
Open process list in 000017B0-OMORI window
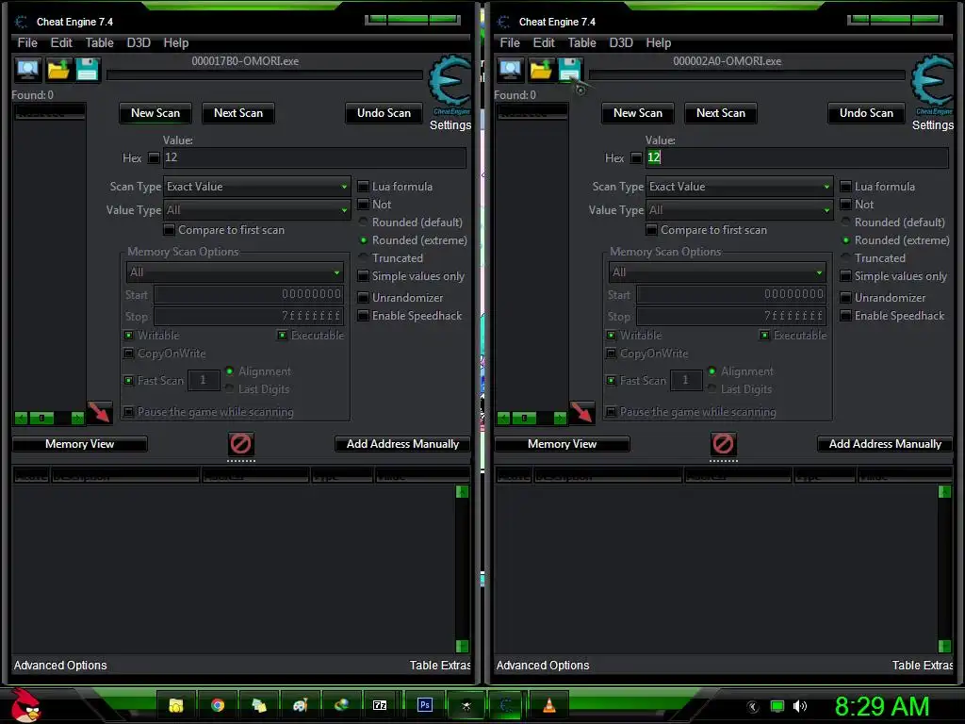pyautogui.click(x=27, y=70)
